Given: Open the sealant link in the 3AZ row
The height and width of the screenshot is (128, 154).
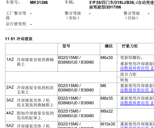Looking at the screenshot, I should point(137,103).
